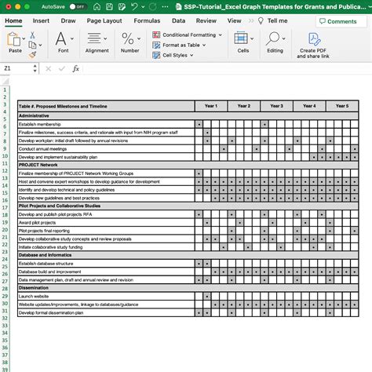Click the Name Box stepper arrows
The width and height of the screenshot is (372, 372).
coord(35,68)
